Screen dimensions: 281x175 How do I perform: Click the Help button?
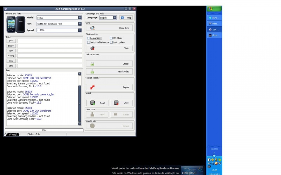click(126, 17)
